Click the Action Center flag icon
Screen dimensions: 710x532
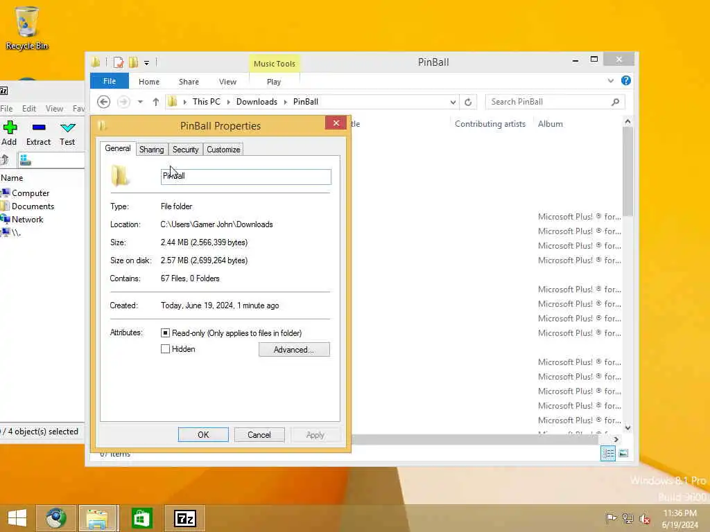611,518
